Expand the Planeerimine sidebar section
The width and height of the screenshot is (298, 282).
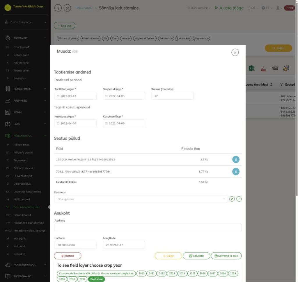coord(26,89)
